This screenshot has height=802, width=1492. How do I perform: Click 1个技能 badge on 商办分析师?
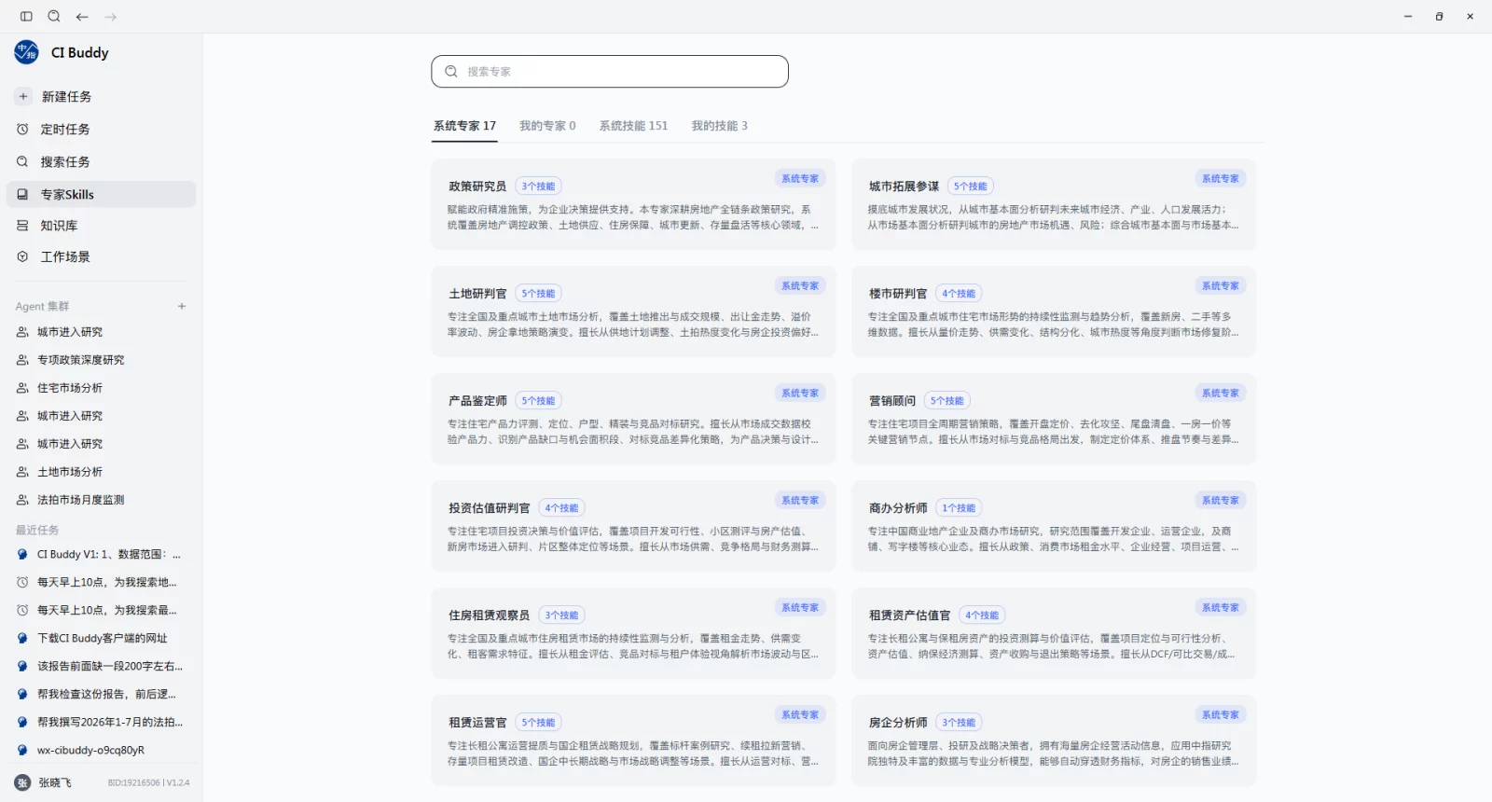click(x=959, y=508)
